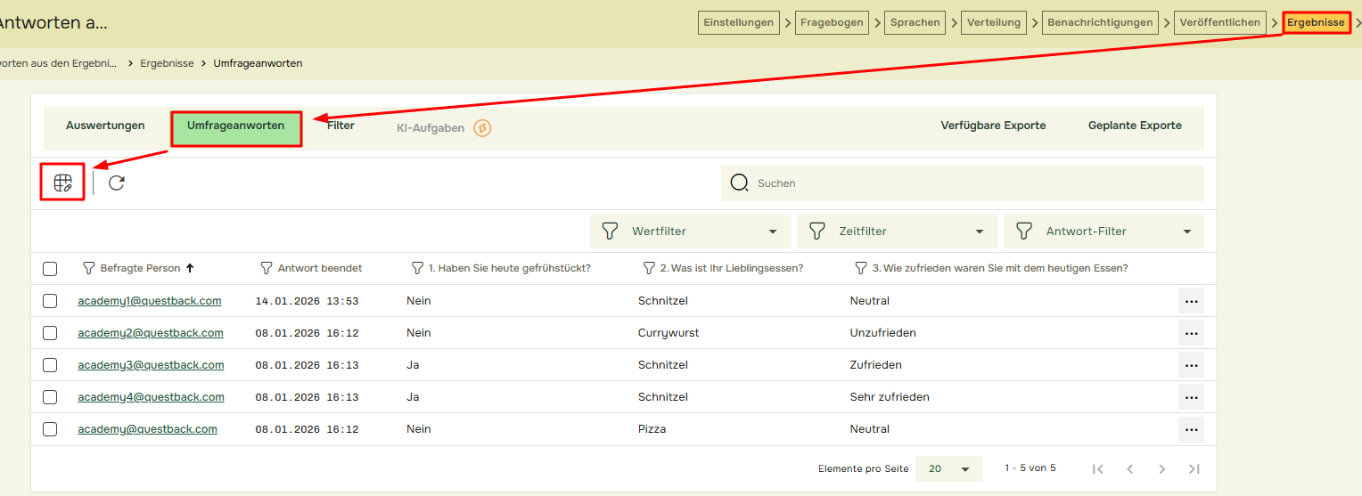Image resolution: width=1362 pixels, height=496 pixels.
Task: Click the refresh responses icon
Action: [x=117, y=183]
